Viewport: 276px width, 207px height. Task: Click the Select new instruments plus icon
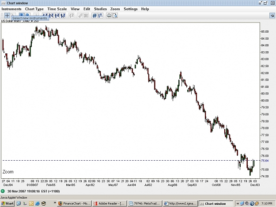tap(7, 15)
